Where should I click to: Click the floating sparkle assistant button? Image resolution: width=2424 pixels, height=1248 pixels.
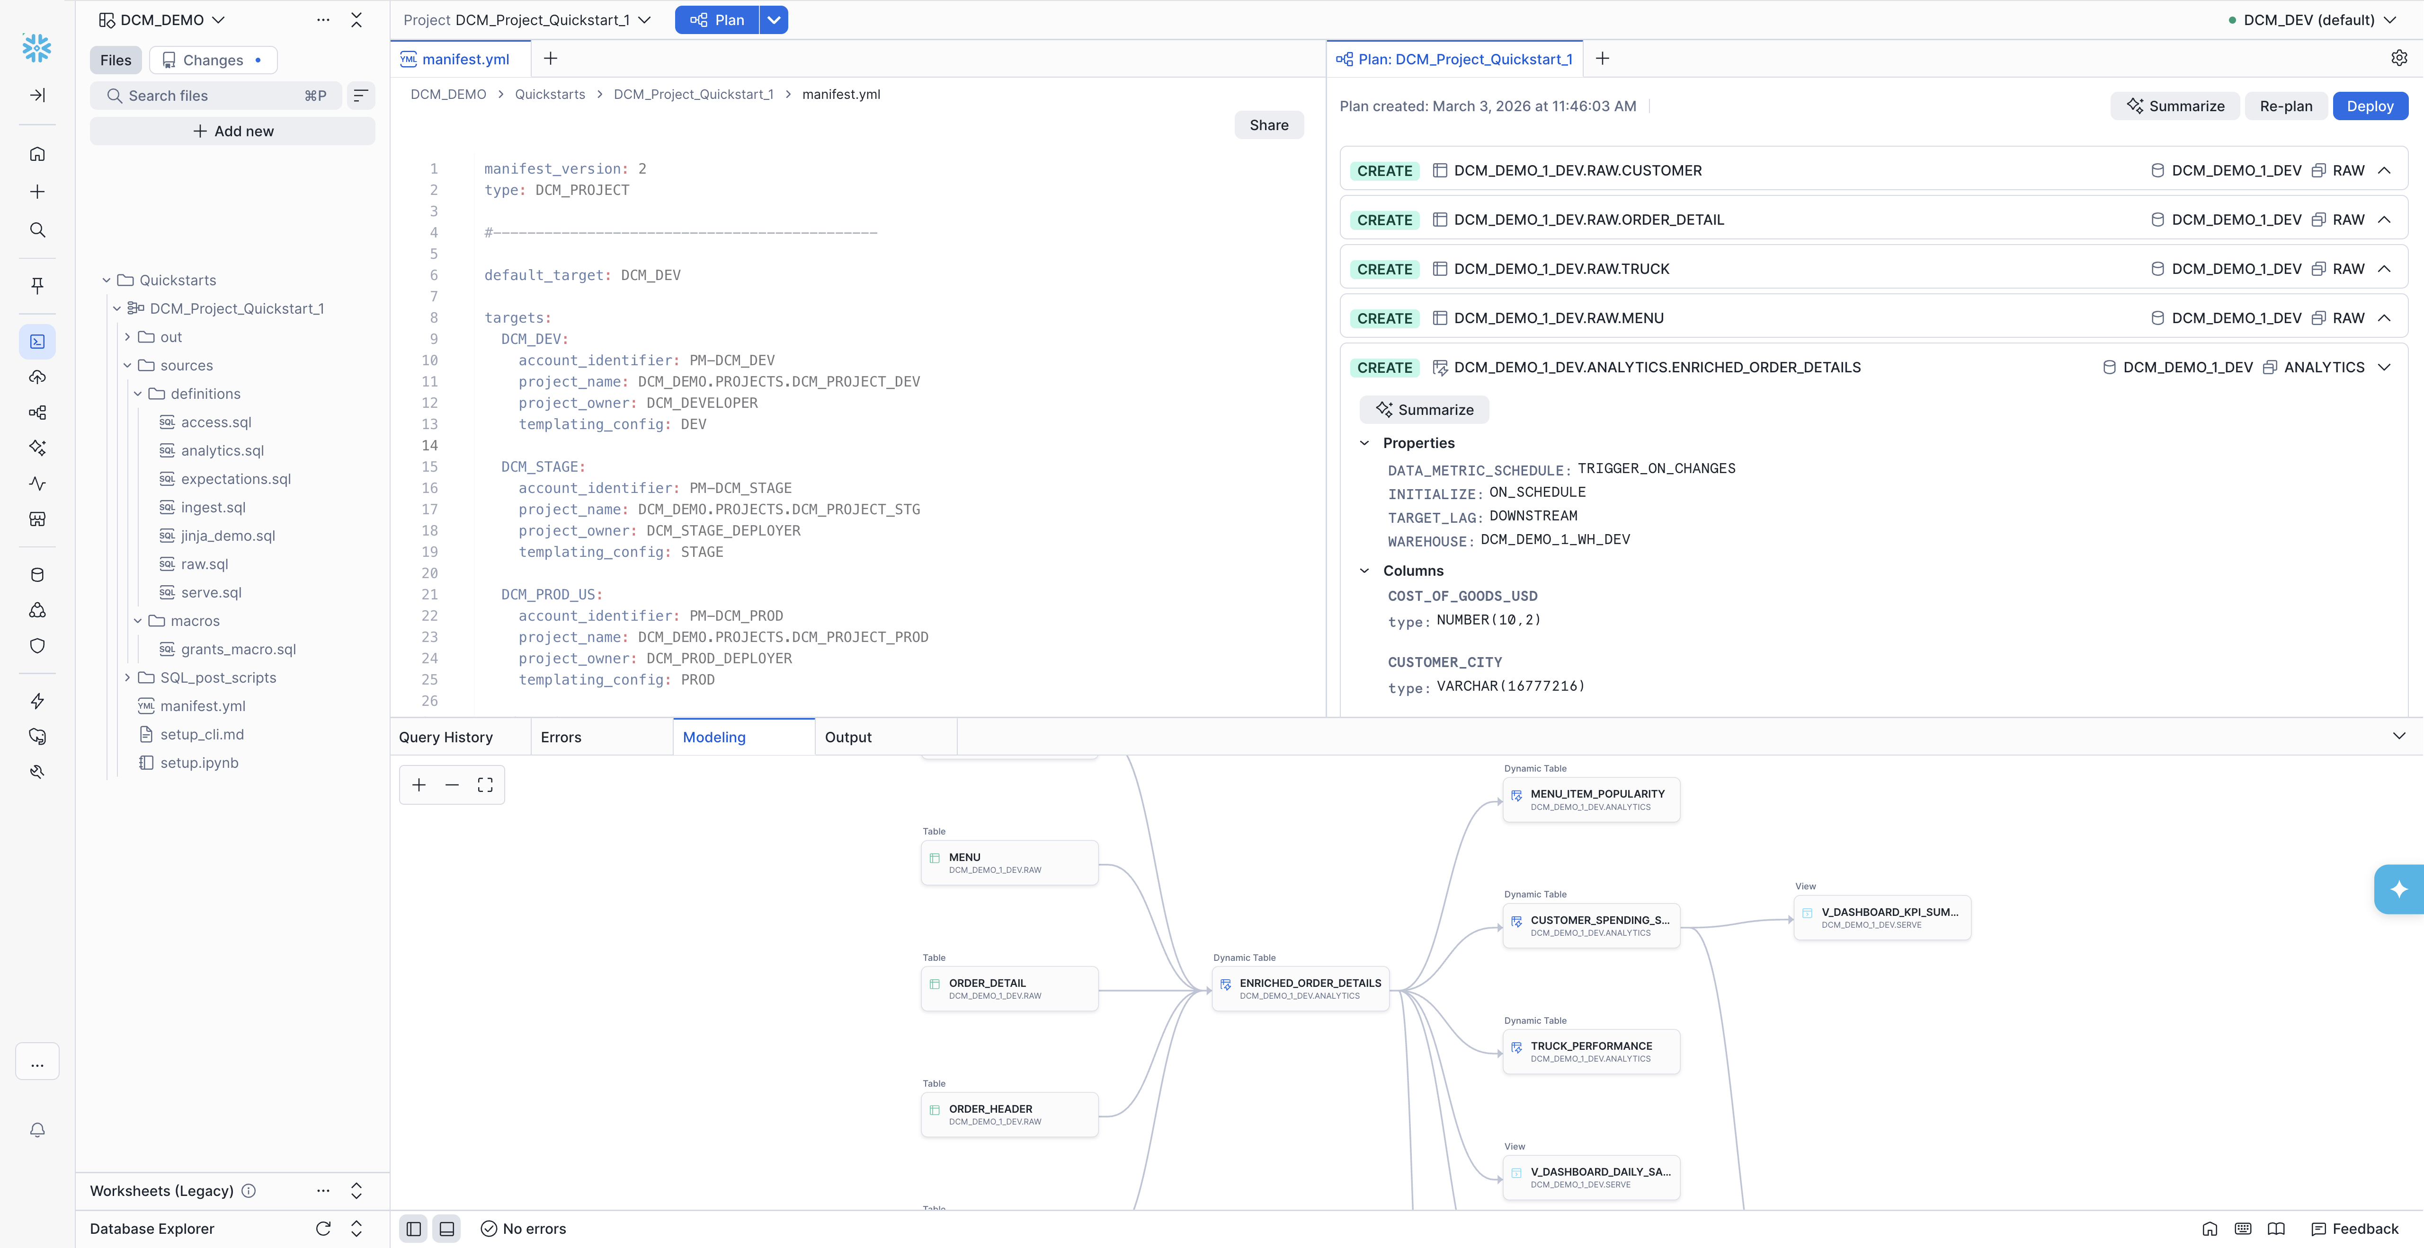click(2397, 889)
